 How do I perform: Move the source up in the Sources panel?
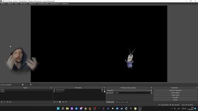63,102
